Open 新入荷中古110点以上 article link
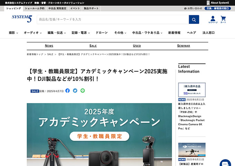 point(192,116)
